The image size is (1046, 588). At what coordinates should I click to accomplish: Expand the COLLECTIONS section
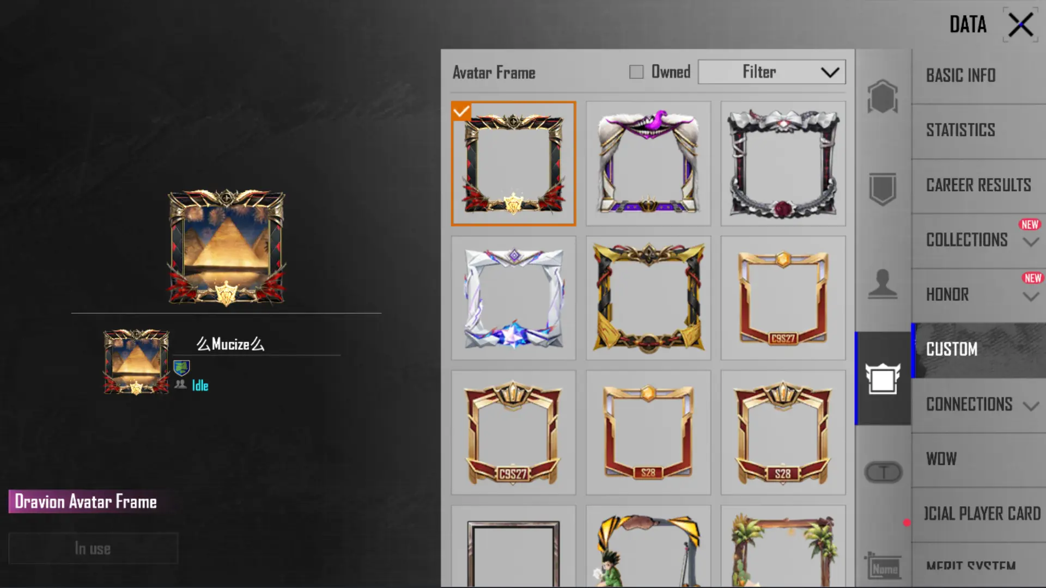(1031, 242)
